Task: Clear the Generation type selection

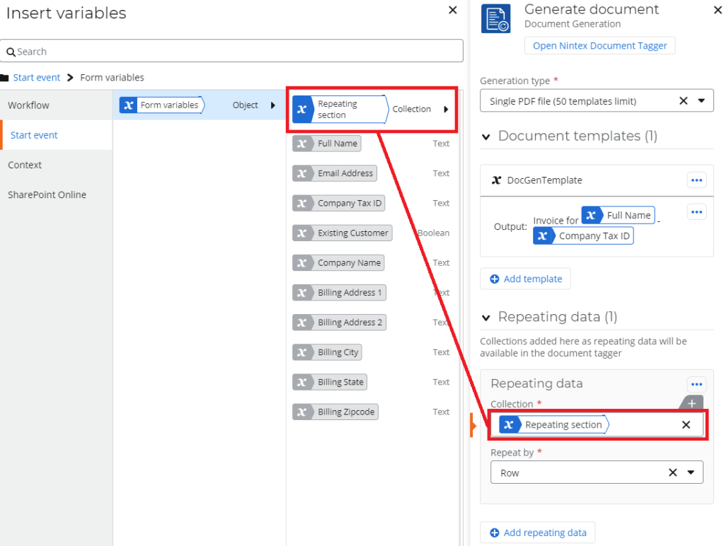Action: point(683,101)
